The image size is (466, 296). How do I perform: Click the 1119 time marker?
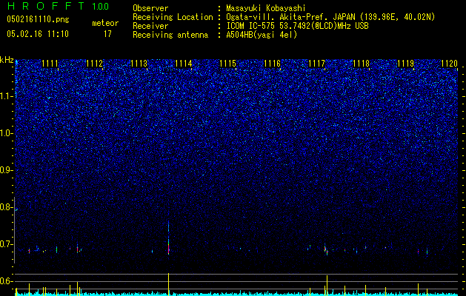[x=406, y=64]
